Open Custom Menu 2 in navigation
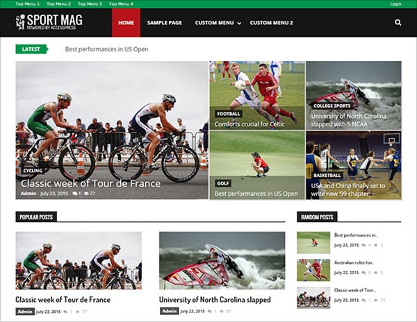Image resolution: width=417 pixels, height=322 pixels. [x=271, y=23]
